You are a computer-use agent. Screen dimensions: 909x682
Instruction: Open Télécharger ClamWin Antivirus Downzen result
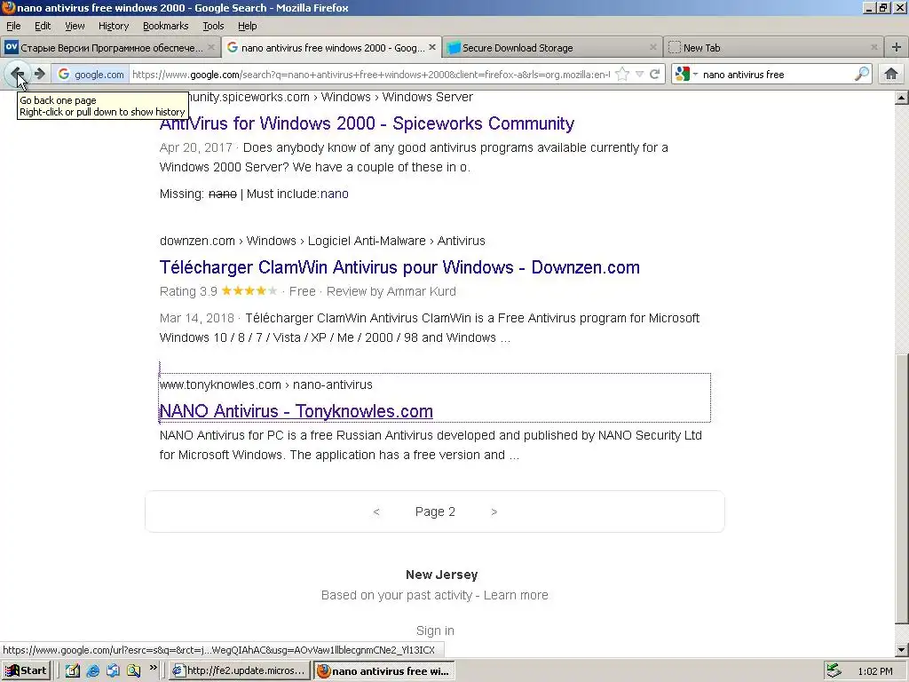click(399, 267)
